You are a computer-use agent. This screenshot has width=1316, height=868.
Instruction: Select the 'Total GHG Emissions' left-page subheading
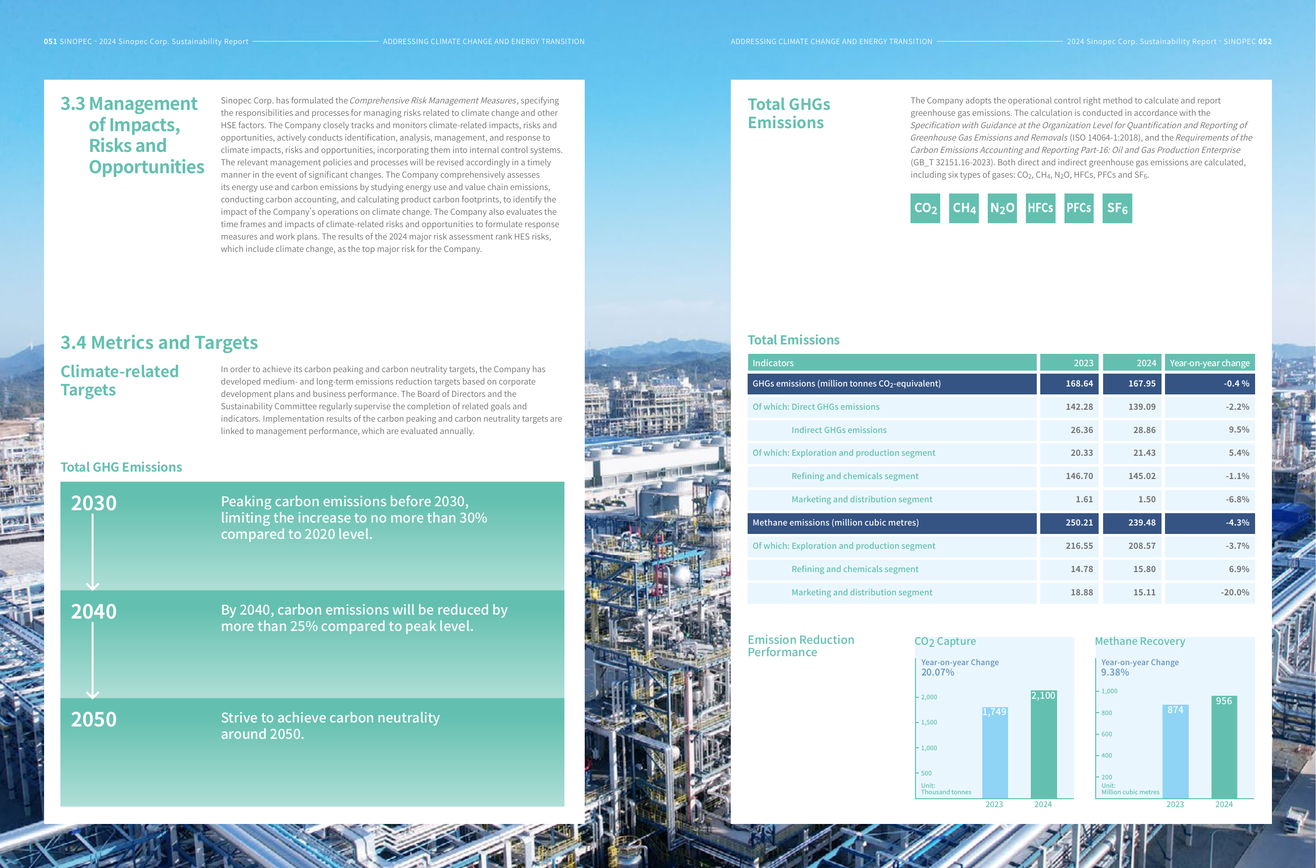(x=121, y=467)
